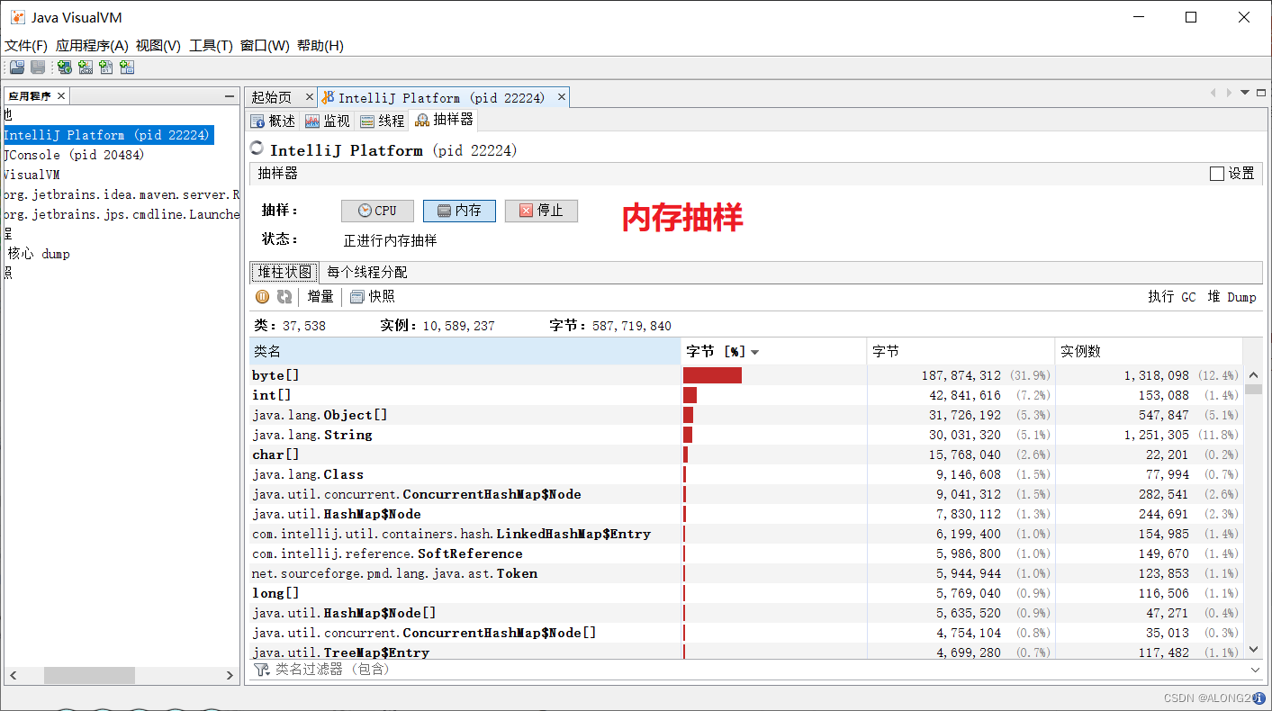Click the histogram table scroll down arrow

[1253, 649]
